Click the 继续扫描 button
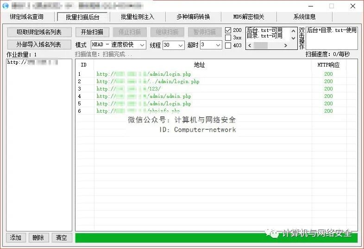Screen dimensions: 364x249 [167, 32]
